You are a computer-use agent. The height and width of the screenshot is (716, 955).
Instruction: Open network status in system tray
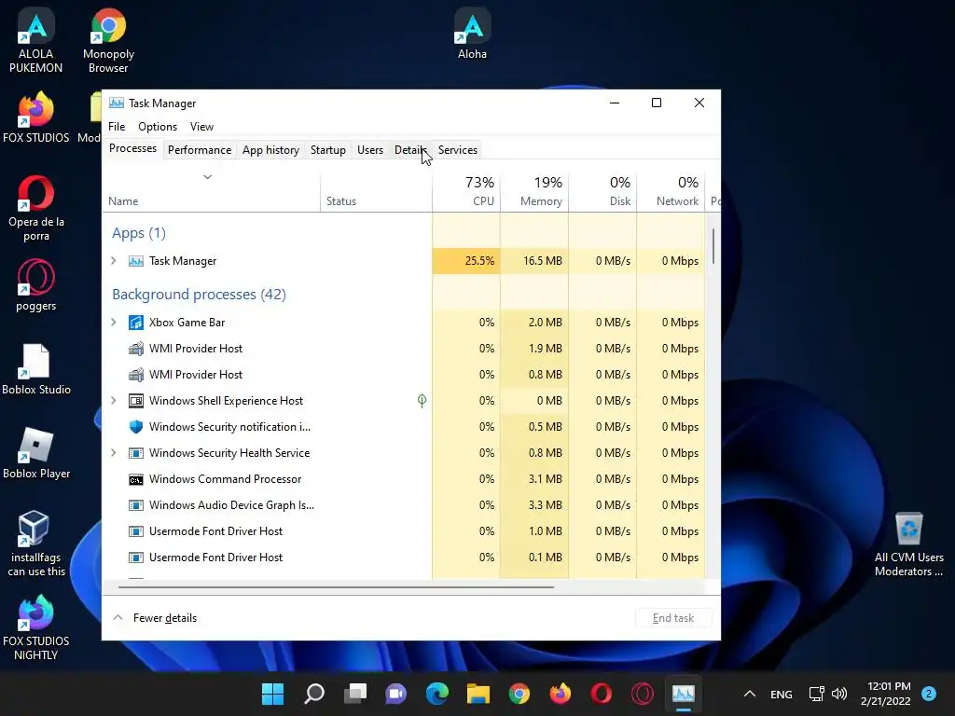[816, 694]
